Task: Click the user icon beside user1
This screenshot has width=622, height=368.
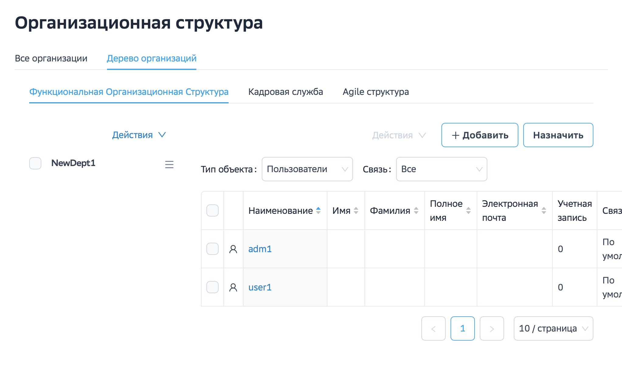Action: pos(233,287)
